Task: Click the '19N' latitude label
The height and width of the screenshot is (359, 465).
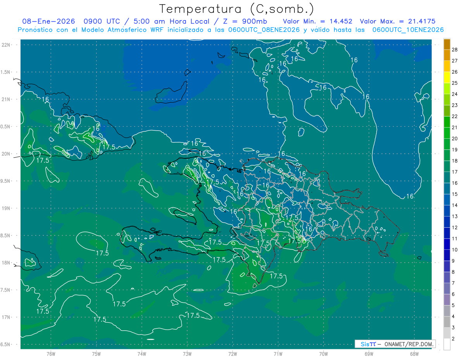Action: (x=6, y=208)
